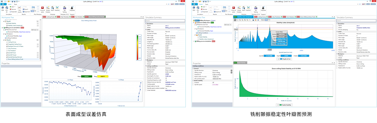Viewport: 377px width, 123px height.
Task: Open Modal Analysis module in right window
Action: click(x=239, y=9)
